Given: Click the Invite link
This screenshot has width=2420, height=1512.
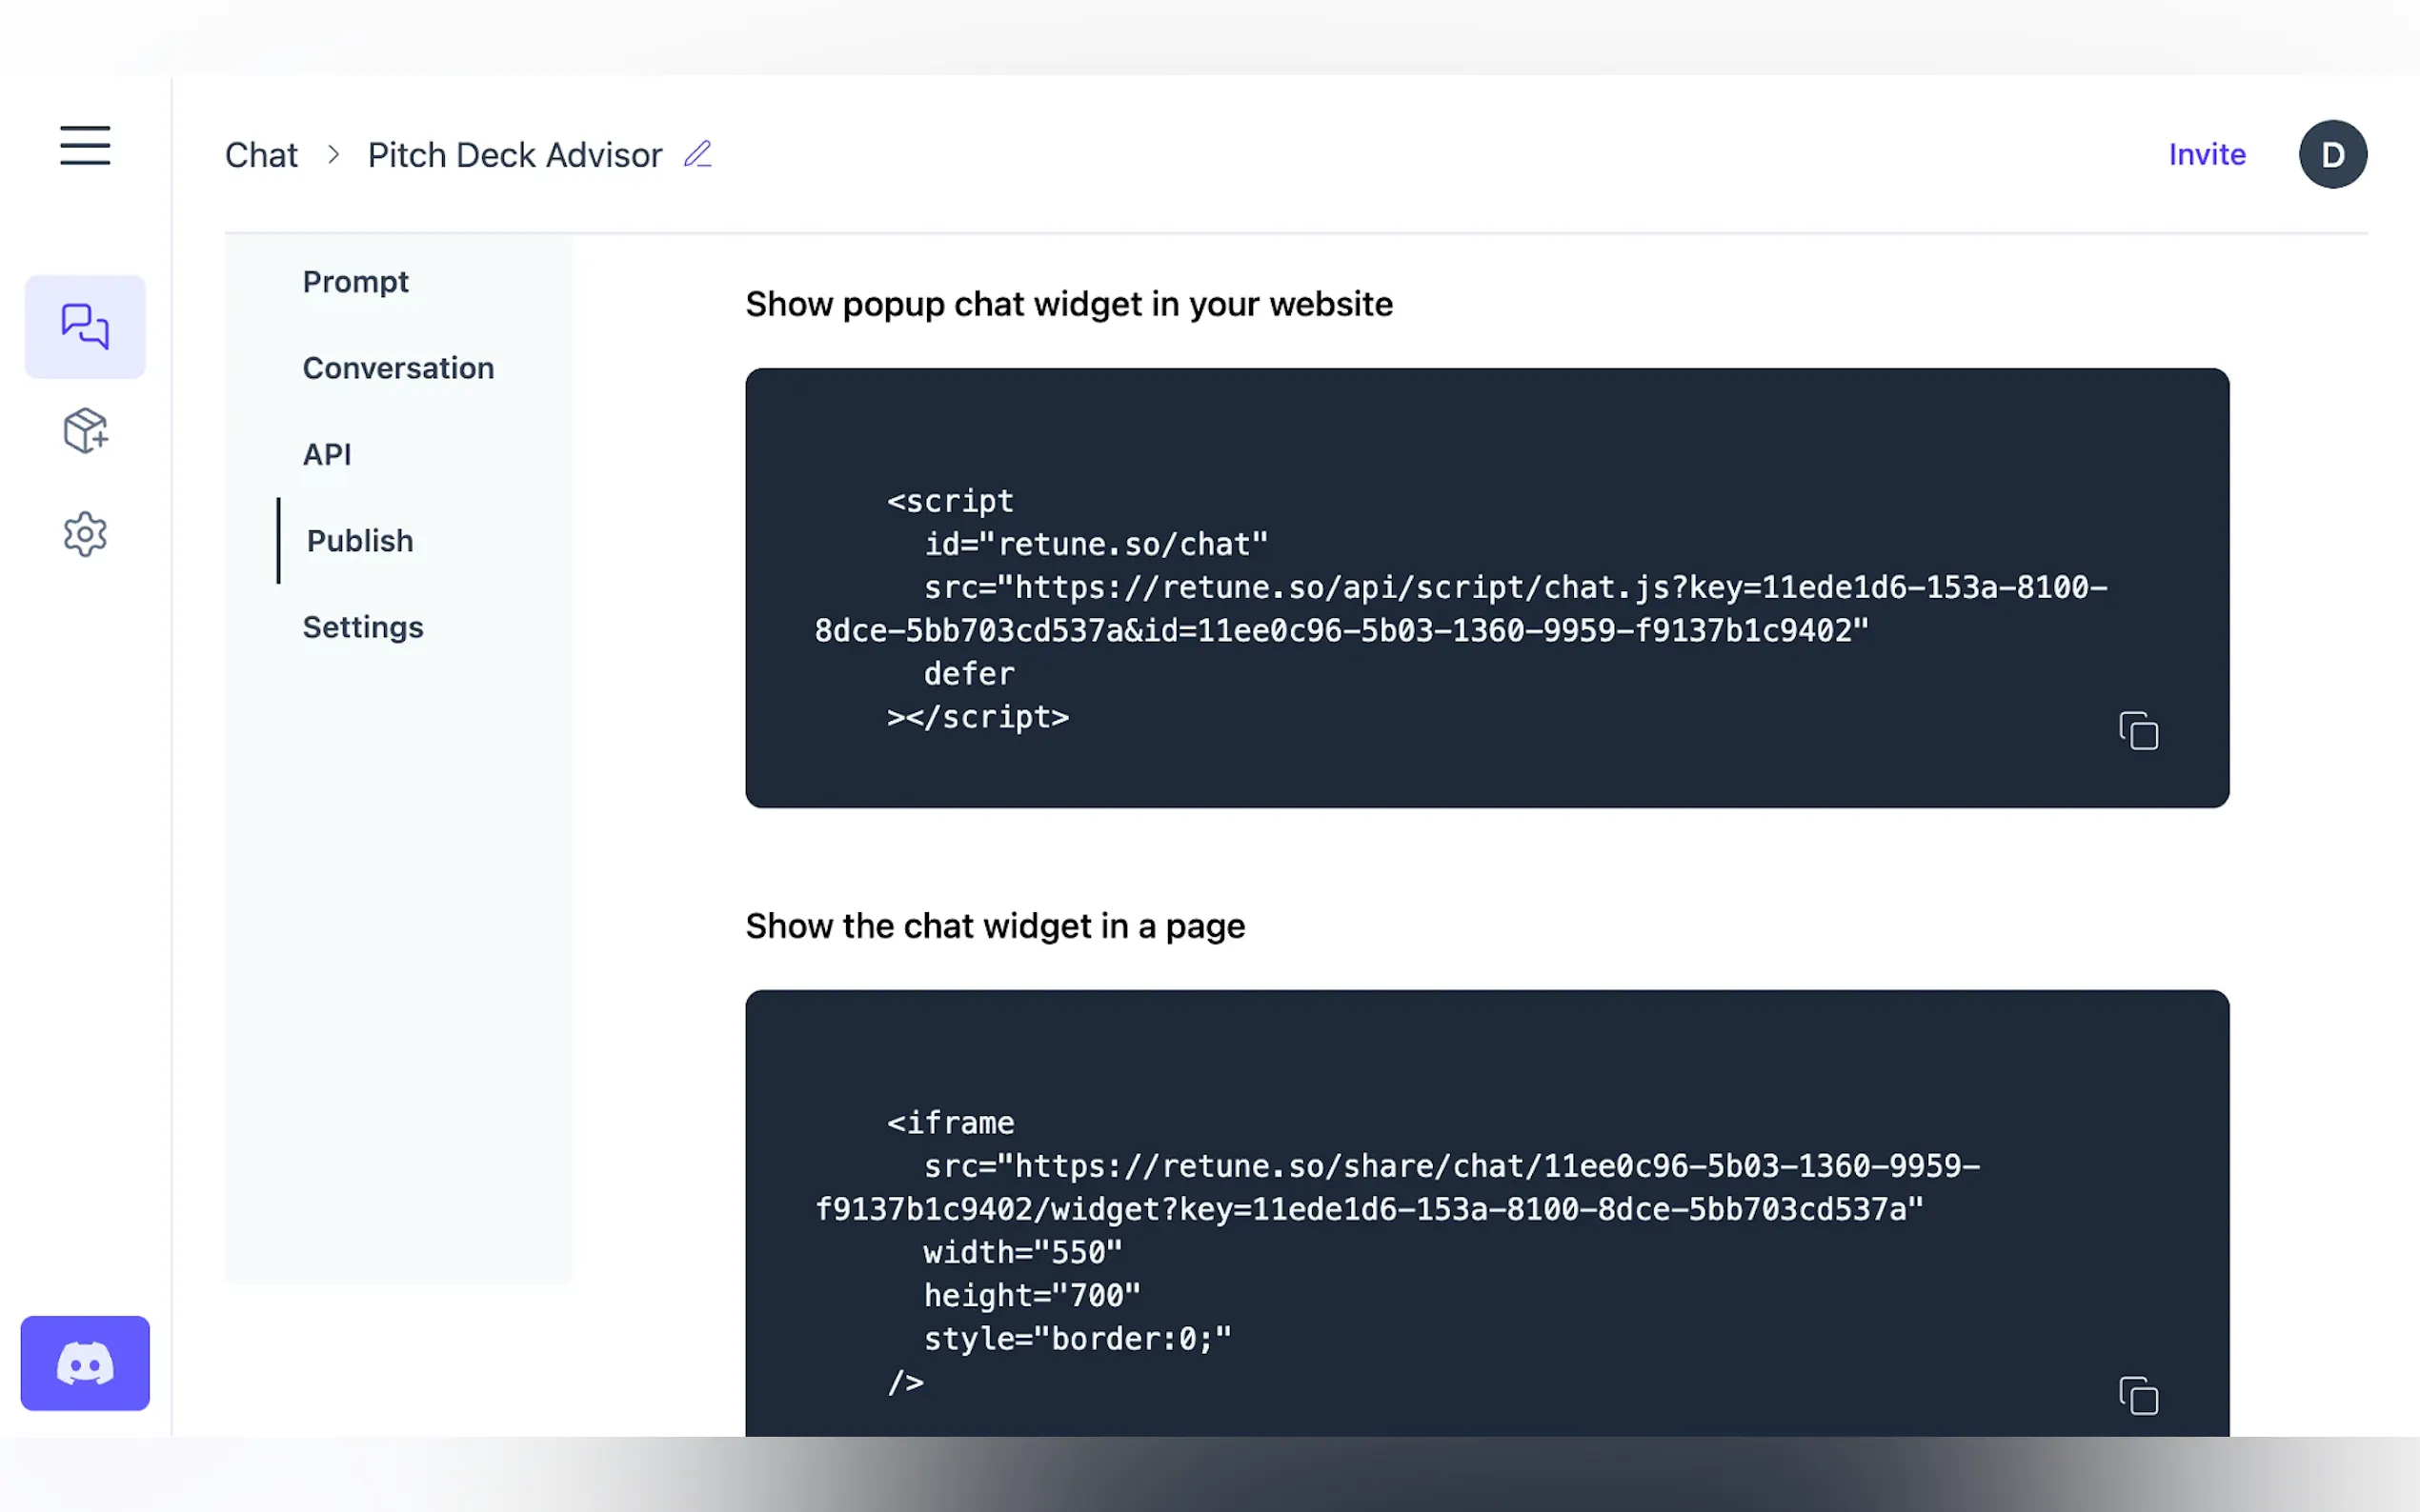Looking at the screenshot, I should coord(2207,155).
